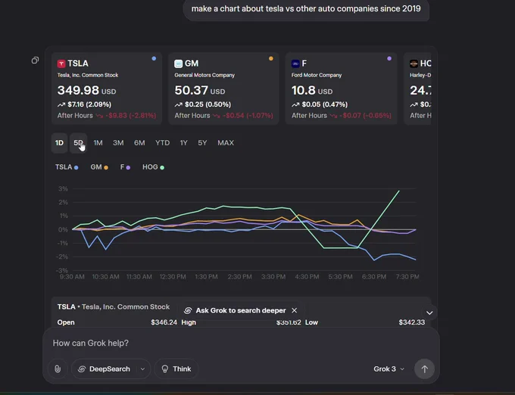Click GM after hours -$0.54 value
Screen dimensions: 515x395
[248, 116]
